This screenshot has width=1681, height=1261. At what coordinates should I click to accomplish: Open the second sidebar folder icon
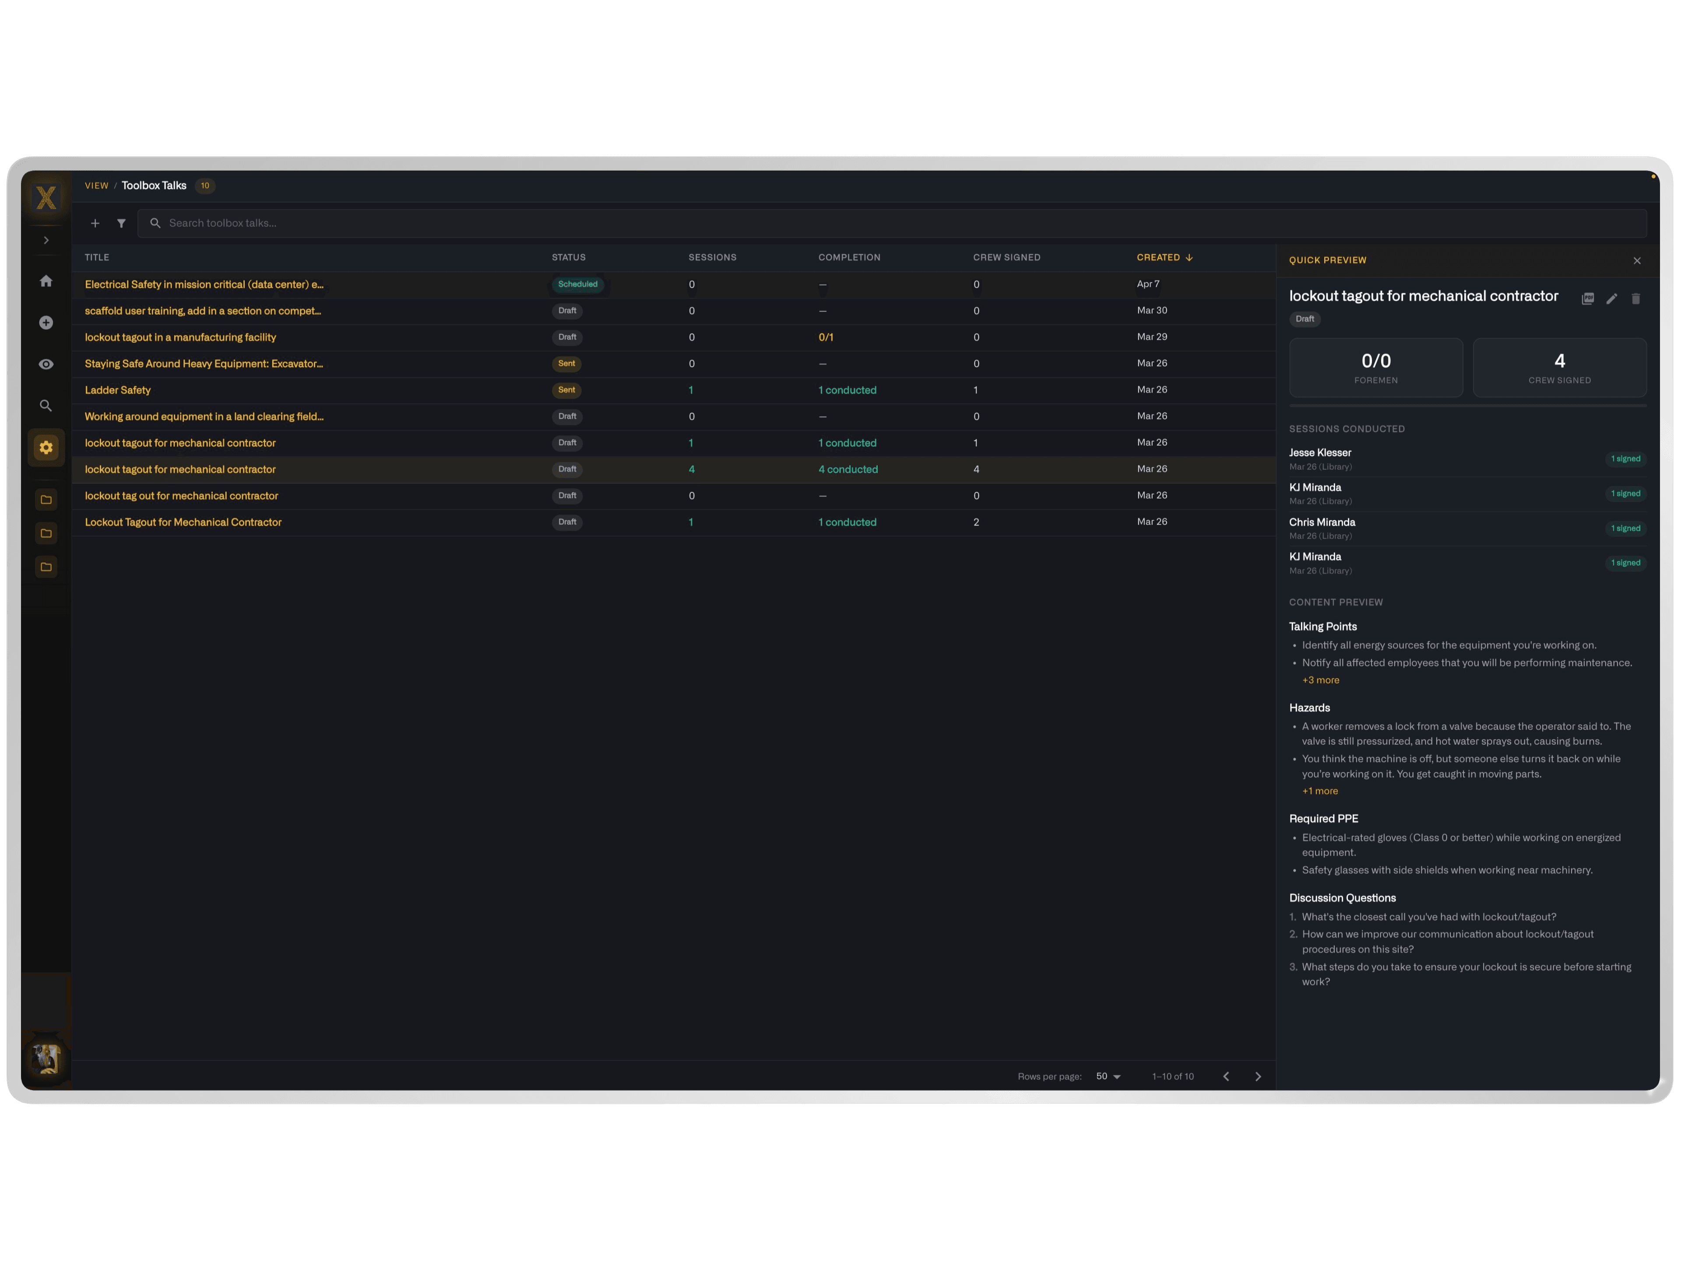click(46, 534)
